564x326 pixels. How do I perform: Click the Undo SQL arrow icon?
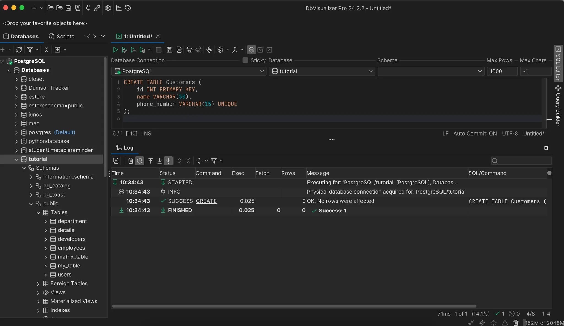189,50
